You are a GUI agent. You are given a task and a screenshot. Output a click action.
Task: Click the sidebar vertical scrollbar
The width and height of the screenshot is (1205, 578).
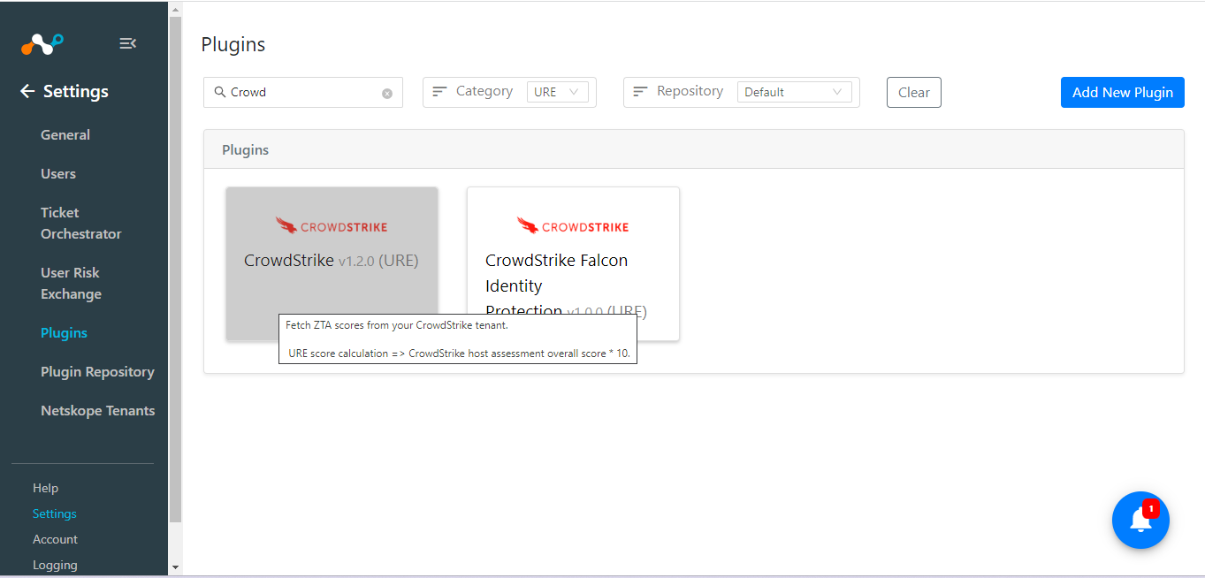[175, 270]
